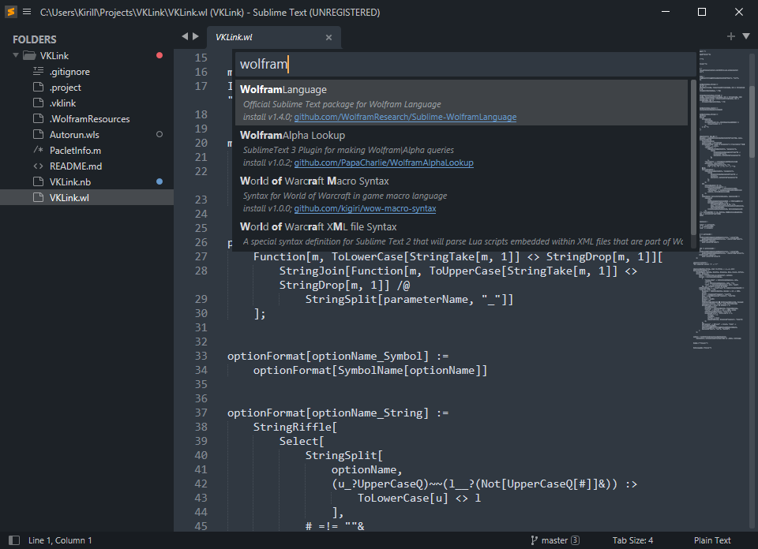This screenshot has width=758, height=549.
Task: Open PacletInfo.m in the sidebar
Action: [75, 150]
